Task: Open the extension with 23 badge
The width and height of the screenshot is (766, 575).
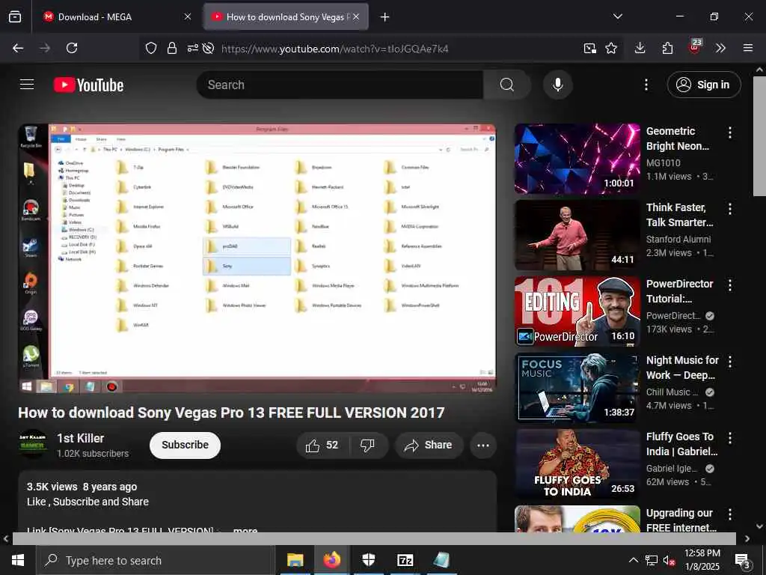Action: [694, 47]
